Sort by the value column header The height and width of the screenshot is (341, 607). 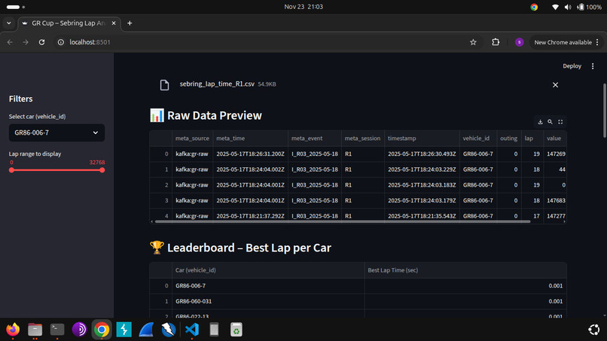[x=555, y=139]
